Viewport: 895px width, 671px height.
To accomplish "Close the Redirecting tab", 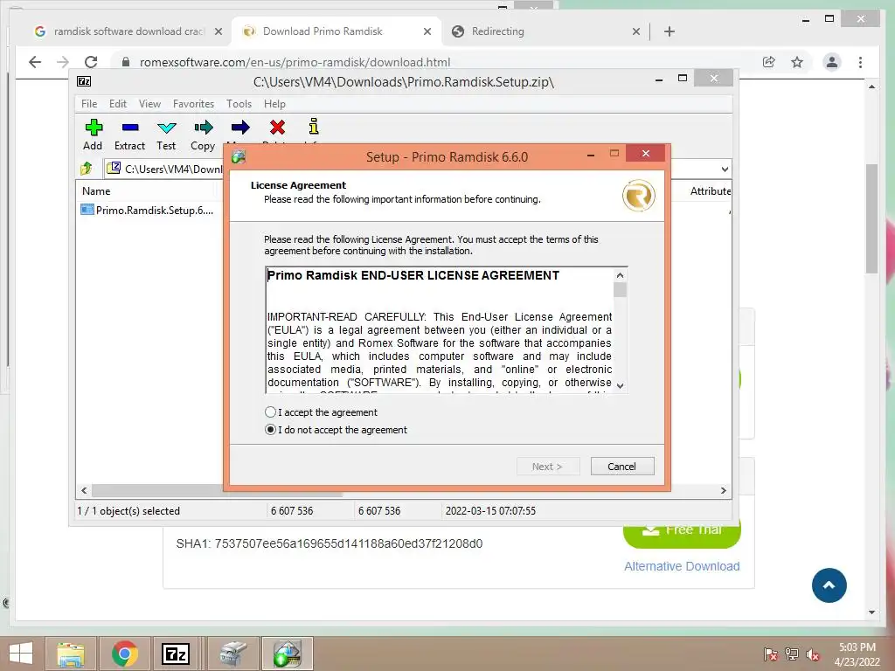I will [x=636, y=31].
